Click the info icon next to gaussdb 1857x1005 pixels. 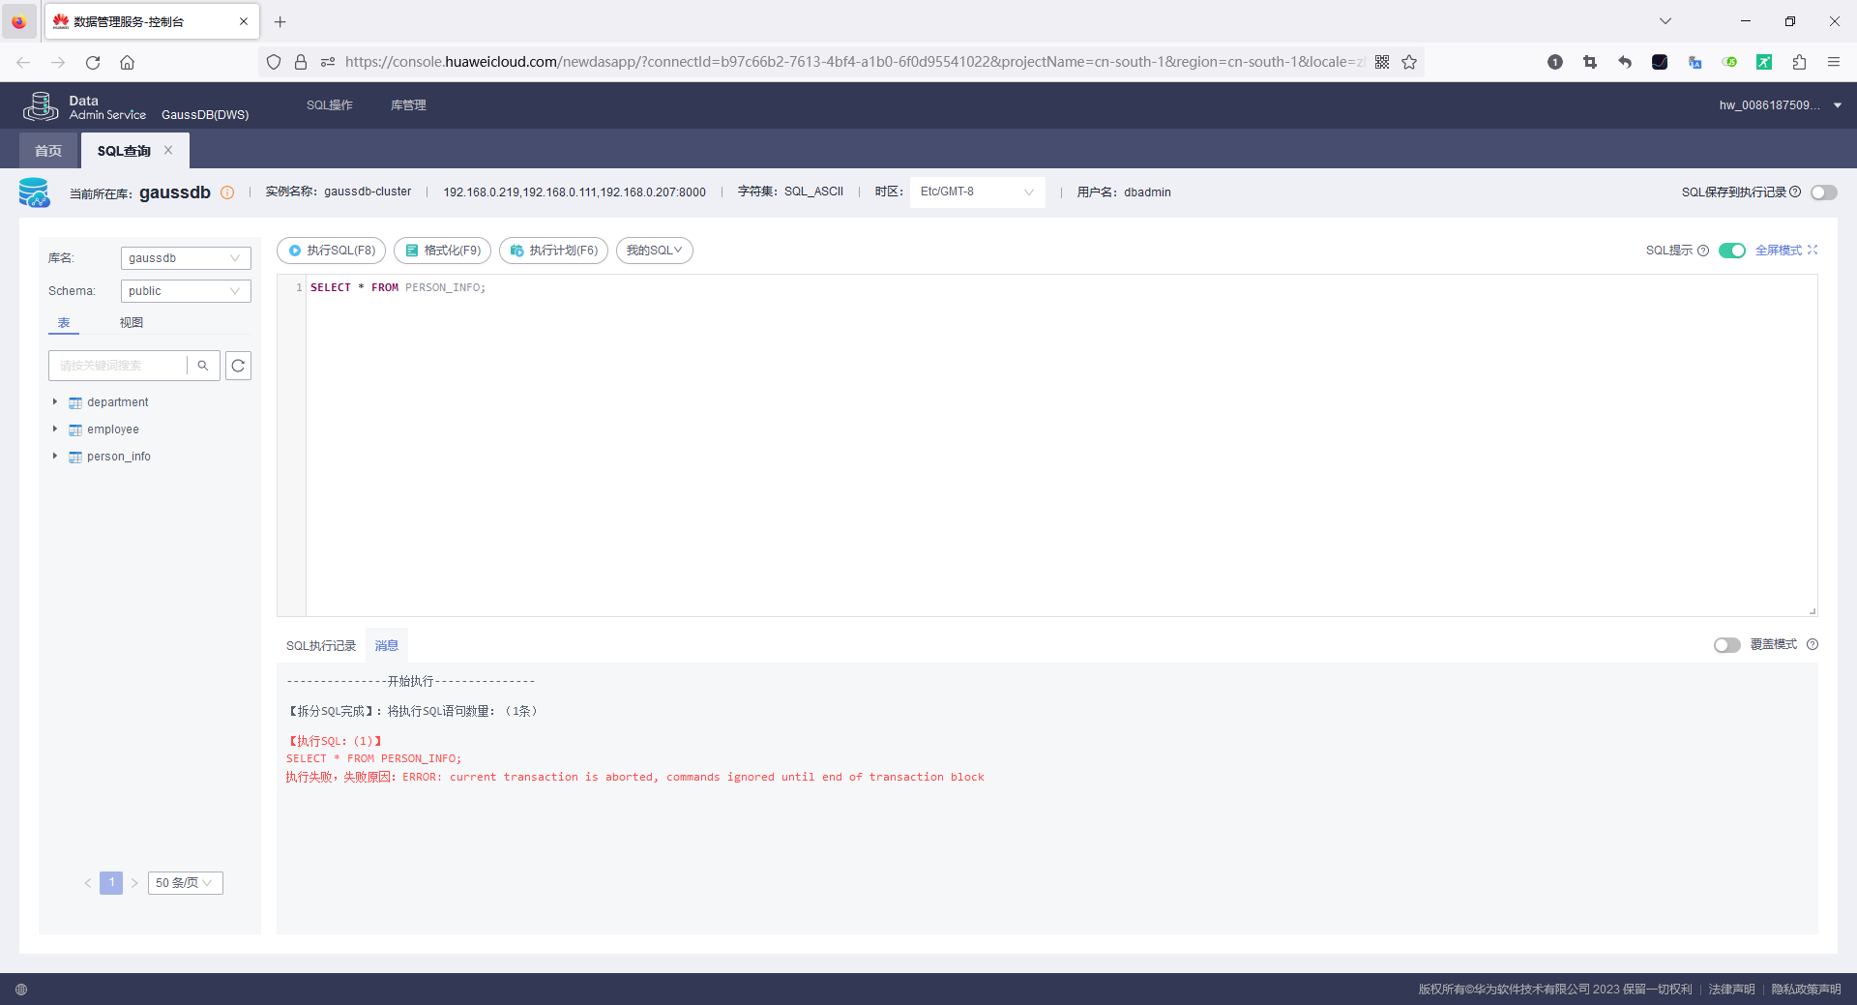[227, 192]
